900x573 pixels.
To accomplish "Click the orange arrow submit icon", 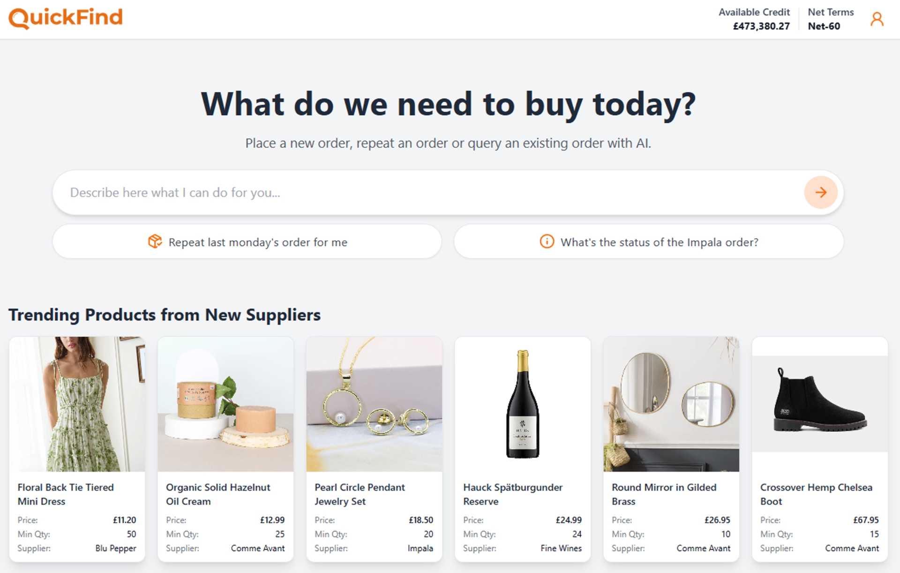I will pos(821,192).
